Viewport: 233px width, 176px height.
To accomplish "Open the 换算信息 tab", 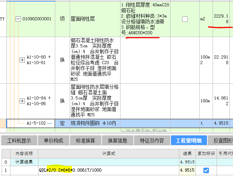I will tap(118, 141).
